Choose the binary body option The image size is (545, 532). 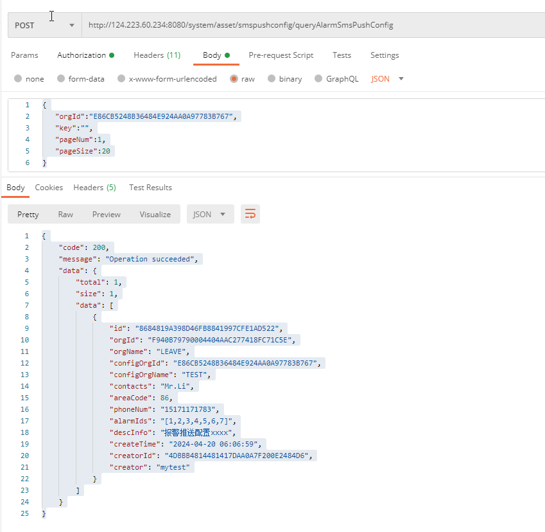coord(272,79)
